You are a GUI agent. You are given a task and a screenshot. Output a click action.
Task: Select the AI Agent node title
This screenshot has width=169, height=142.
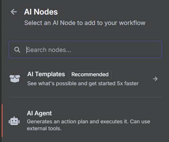point(39,113)
